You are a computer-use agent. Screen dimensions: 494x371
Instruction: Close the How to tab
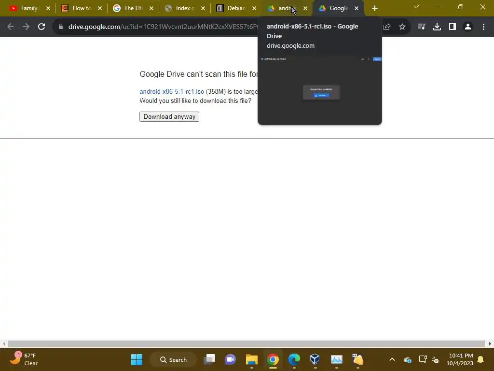100,8
